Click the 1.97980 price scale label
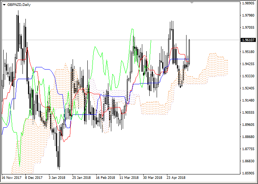This screenshot has height=184, width=258. pyautogui.click(x=248, y=15)
